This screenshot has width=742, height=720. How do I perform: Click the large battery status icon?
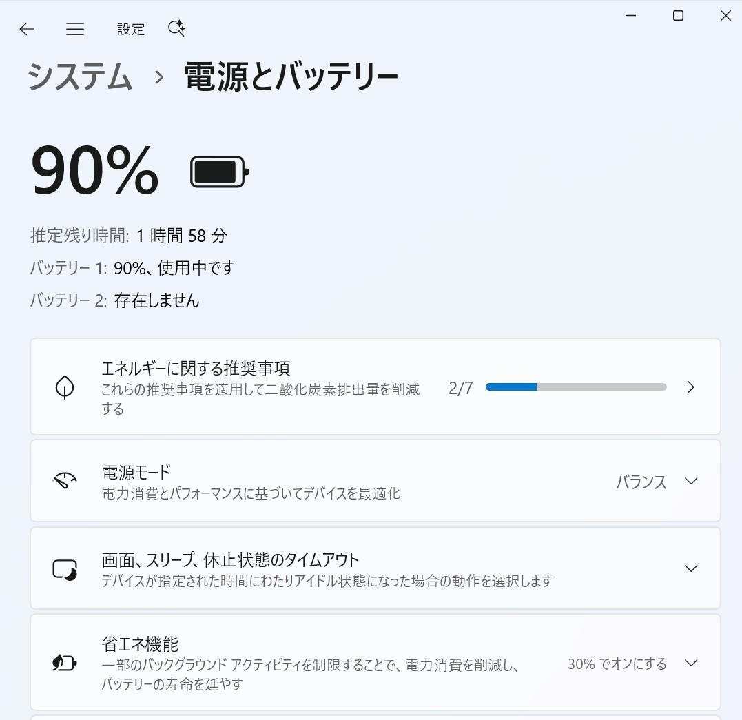click(x=218, y=170)
